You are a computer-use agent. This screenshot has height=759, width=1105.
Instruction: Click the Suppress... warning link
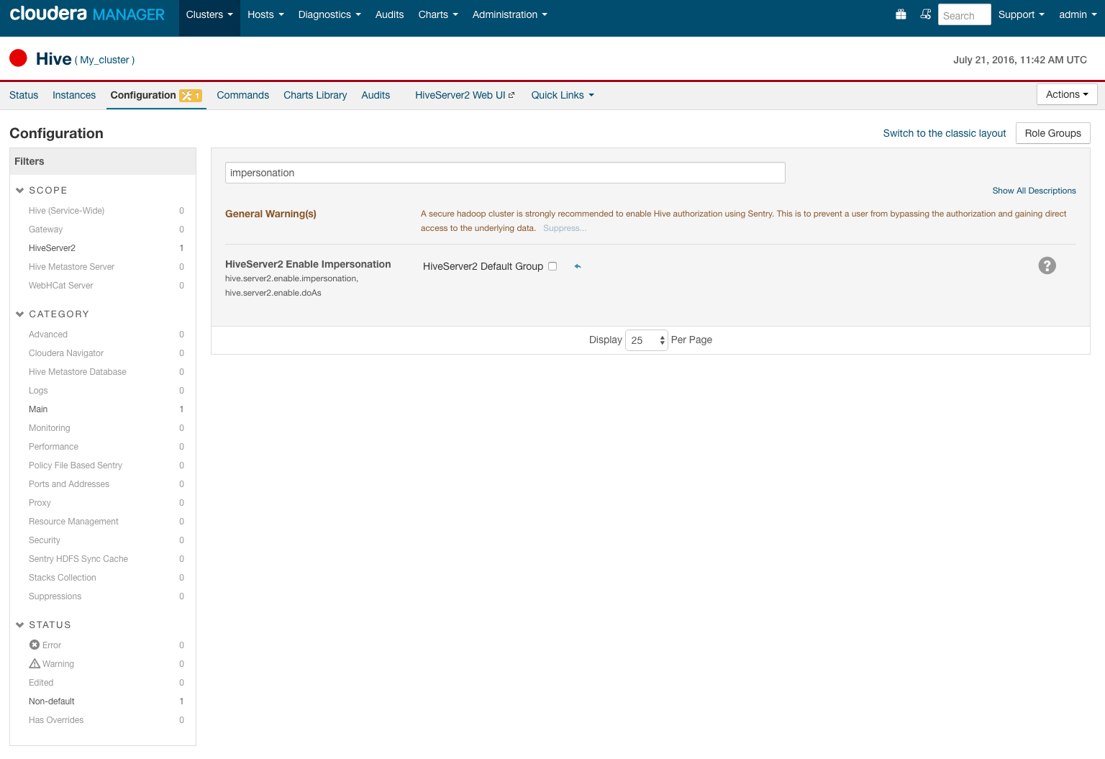pos(565,228)
